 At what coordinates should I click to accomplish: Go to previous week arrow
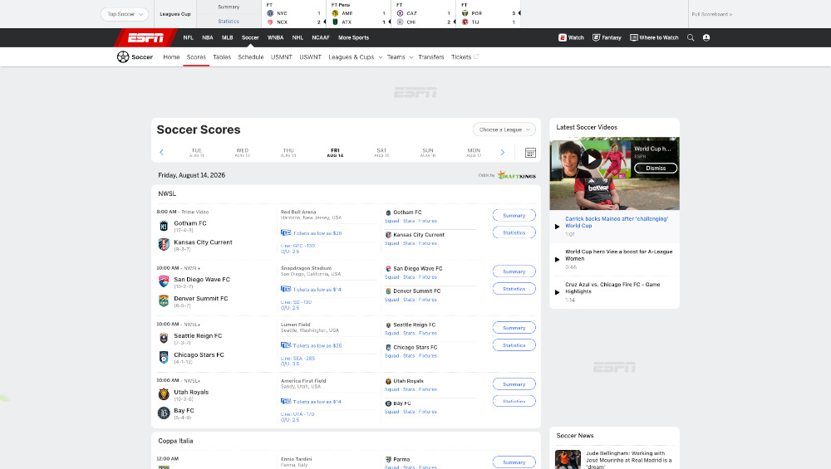click(x=162, y=153)
